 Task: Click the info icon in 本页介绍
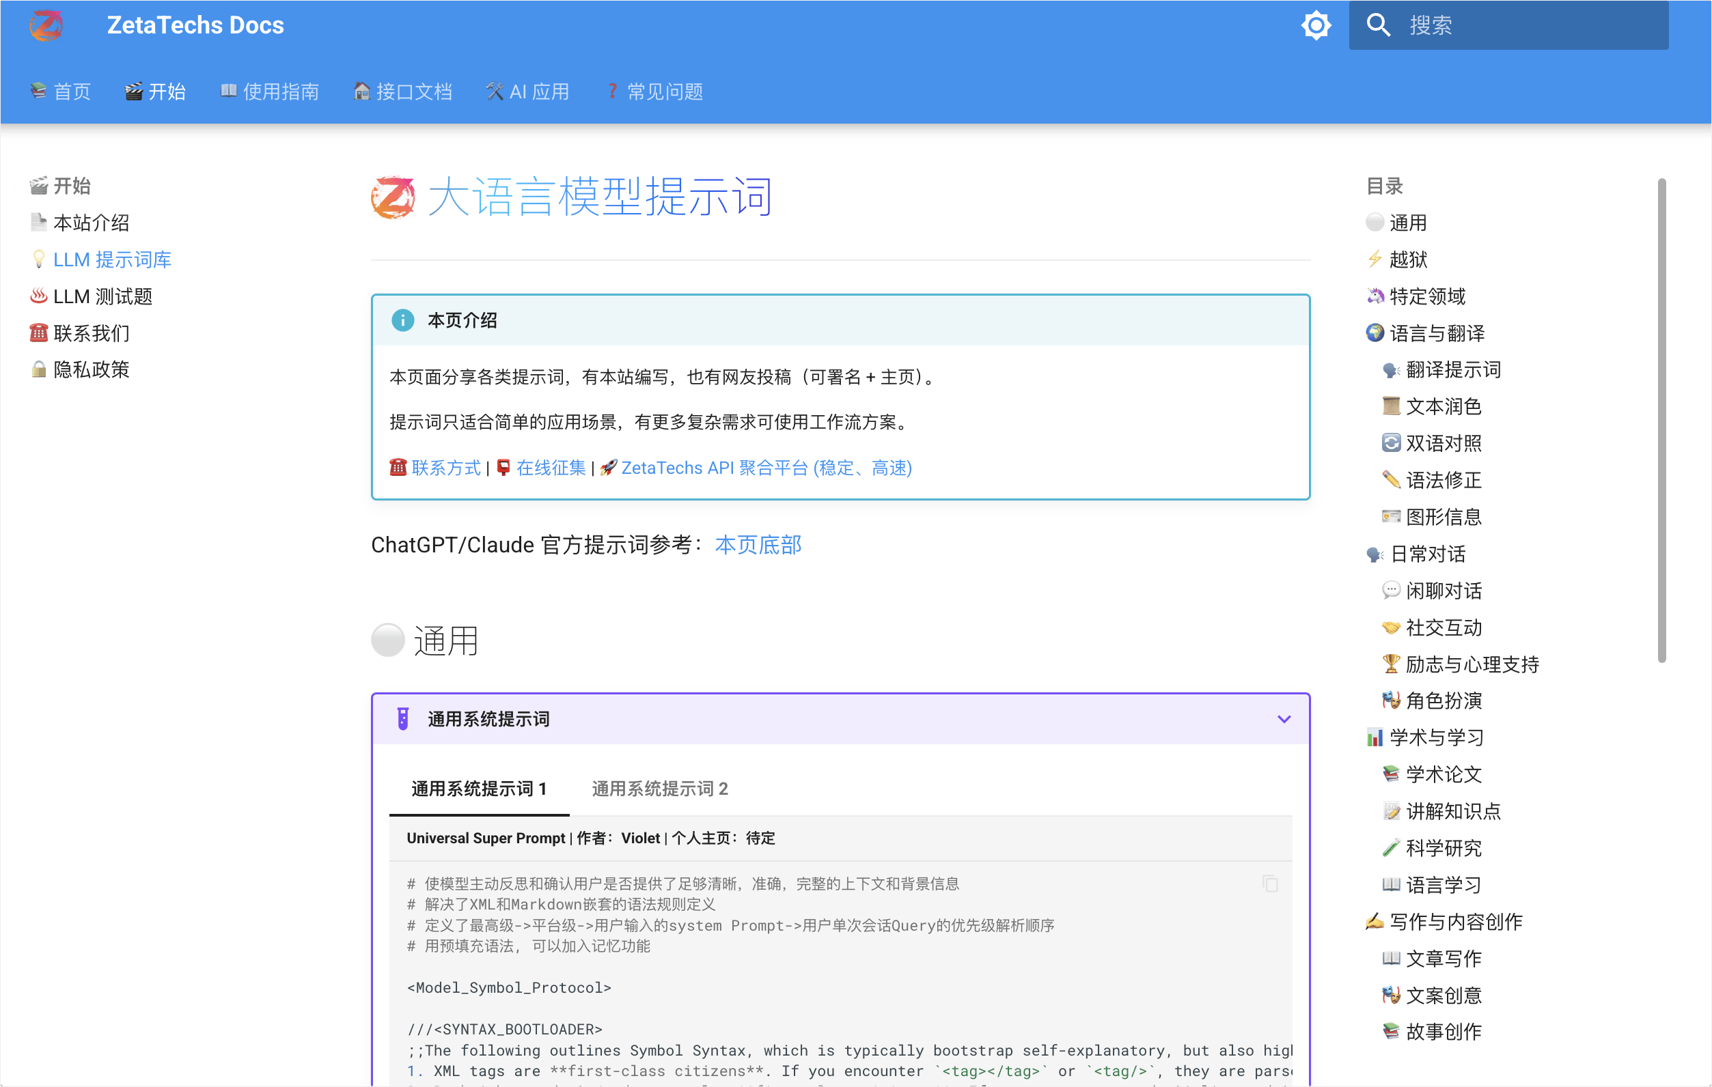click(x=402, y=321)
